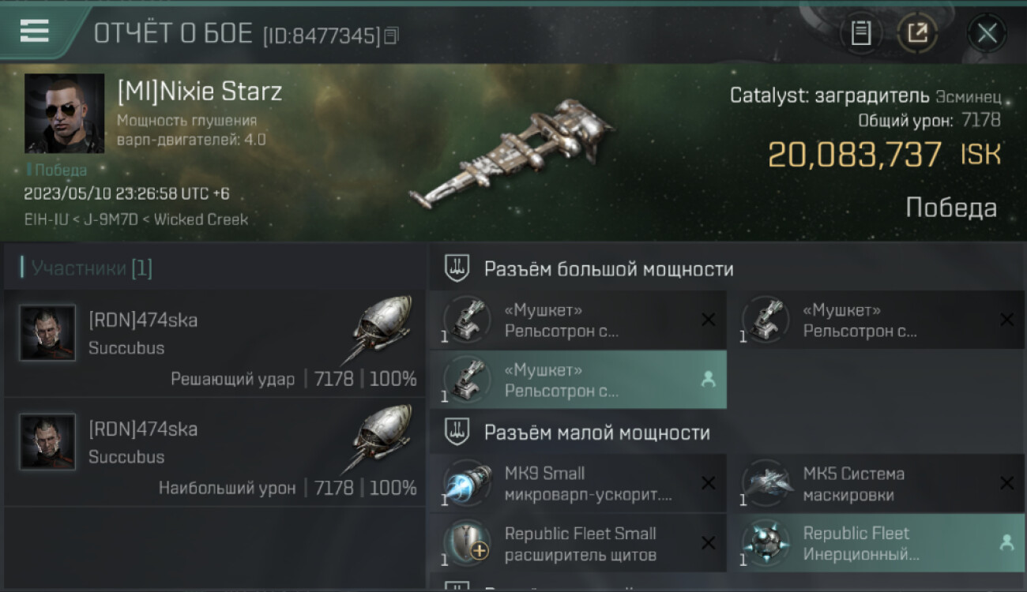
Task: Close the battle report window
Action: (x=987, y=33)
